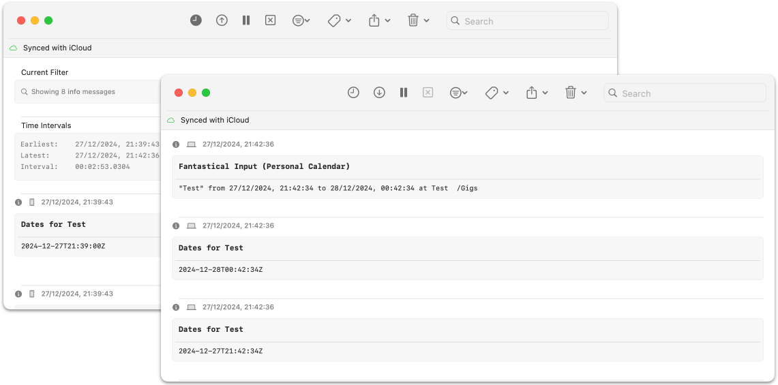Screen dimensions: 778x385
Task: Focus the Search field in the back window
Action: (528, 21)
